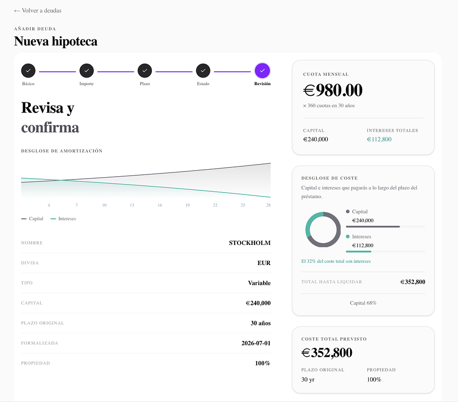Click the Intereses teal dot in cost breakdown
Image resolution: width=458 pixels, height=402 pixels.
coord(348,237)
